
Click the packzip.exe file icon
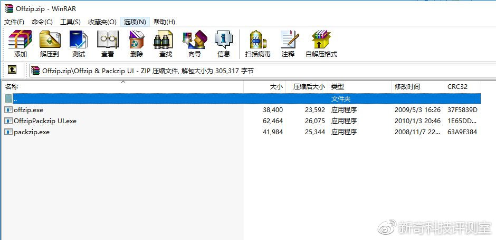(x=8, y=132)
